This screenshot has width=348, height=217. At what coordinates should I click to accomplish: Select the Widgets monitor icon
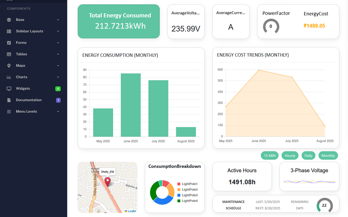pos(9,89)
